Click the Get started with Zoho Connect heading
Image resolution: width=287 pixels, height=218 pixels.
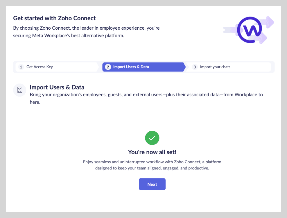tap(54, 18)
